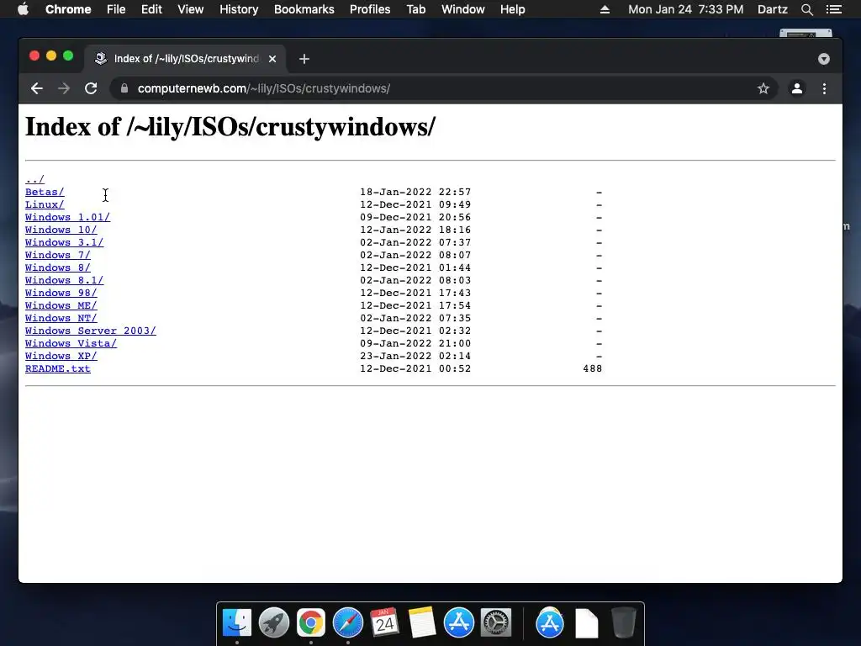This screenshot has height=646, width=861.
Task: Open Notification Center list icon
Action: tap(834, 9)
